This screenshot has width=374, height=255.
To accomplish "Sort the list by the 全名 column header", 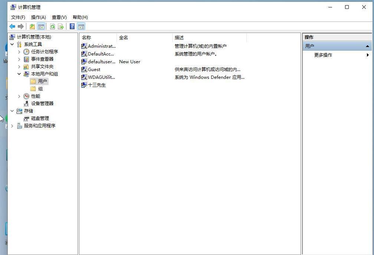I will [122, 37].
